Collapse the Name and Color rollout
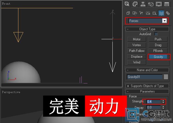 coord(147,70)
